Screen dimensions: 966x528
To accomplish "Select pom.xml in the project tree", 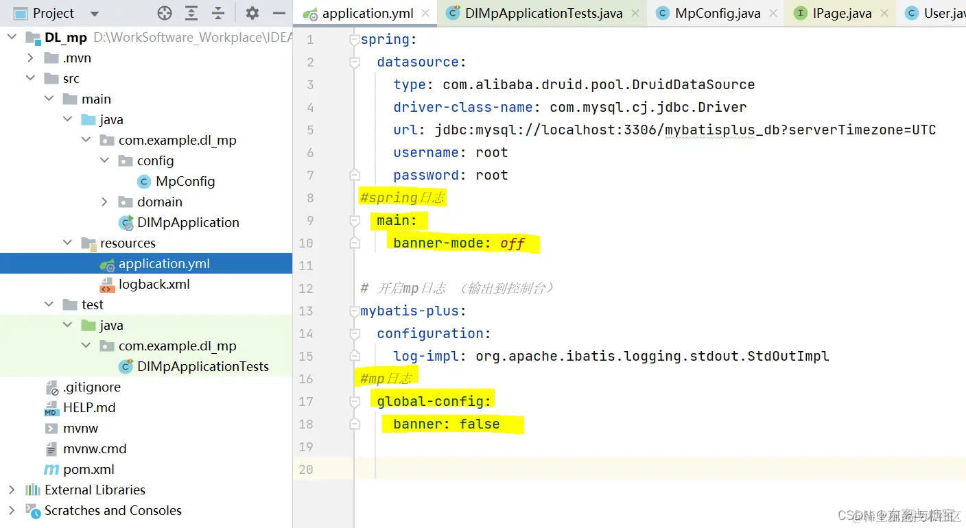I will click(x=89, y=470).
